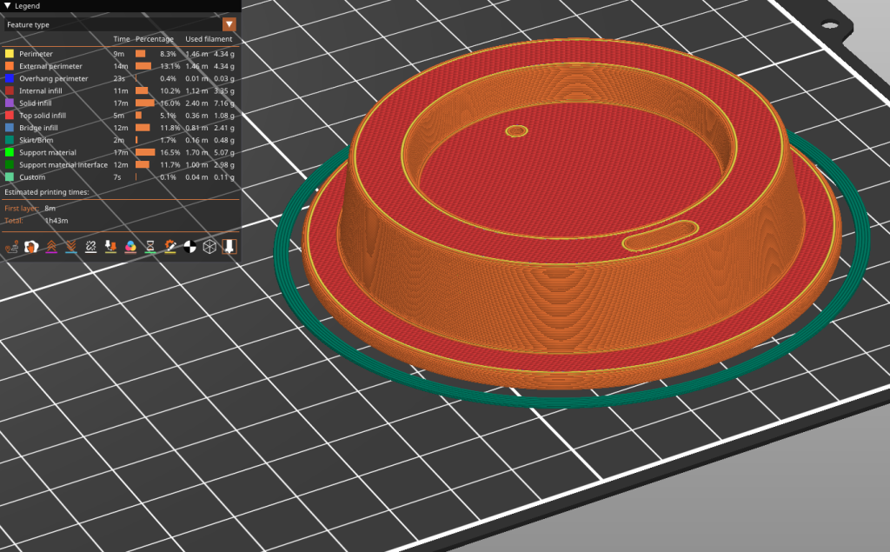
Task: Toggle Custom feature visibility
Action: [x=32, y=177]
